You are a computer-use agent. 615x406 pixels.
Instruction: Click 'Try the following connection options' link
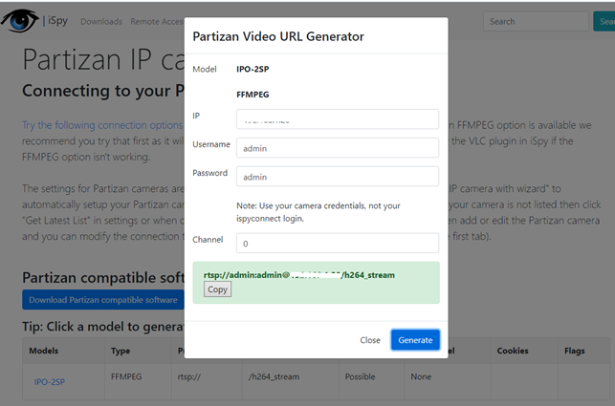(102, 125)
